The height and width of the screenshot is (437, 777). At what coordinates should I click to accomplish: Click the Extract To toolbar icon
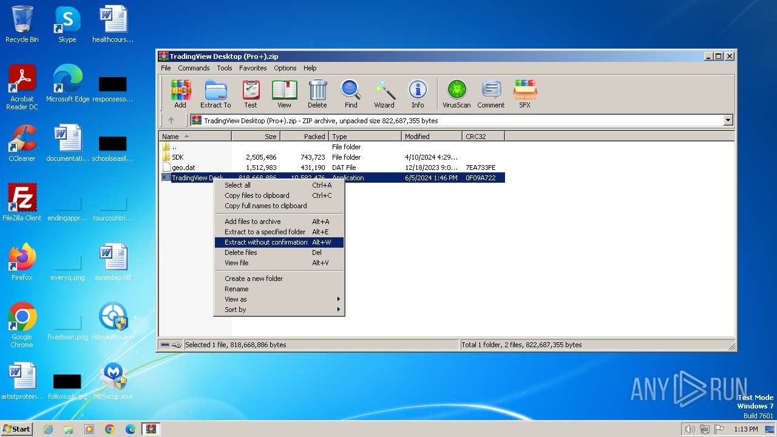coord(215,94)
